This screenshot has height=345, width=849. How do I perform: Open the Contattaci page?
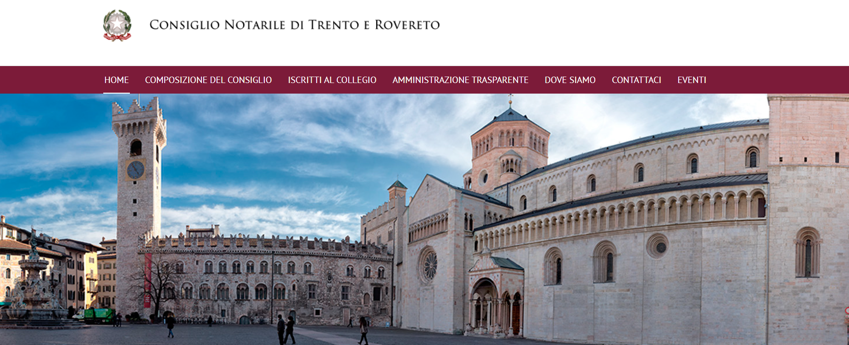coord(637,80)
